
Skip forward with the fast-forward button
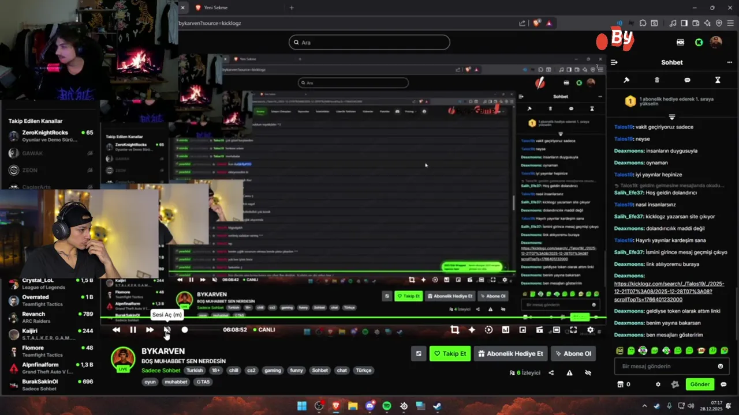(x=150, y=330)
